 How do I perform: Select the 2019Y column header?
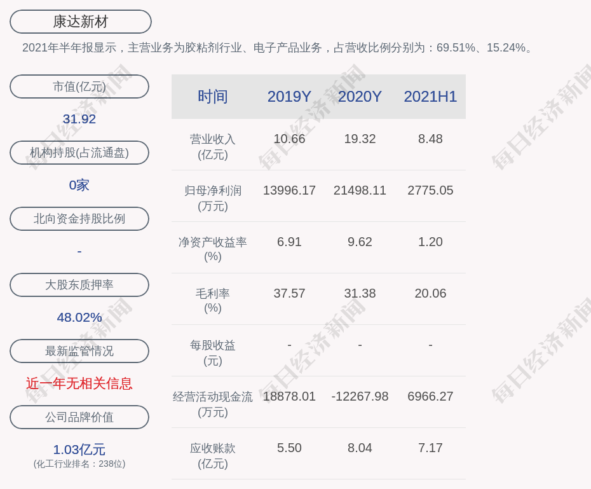(x=289, y=97)
